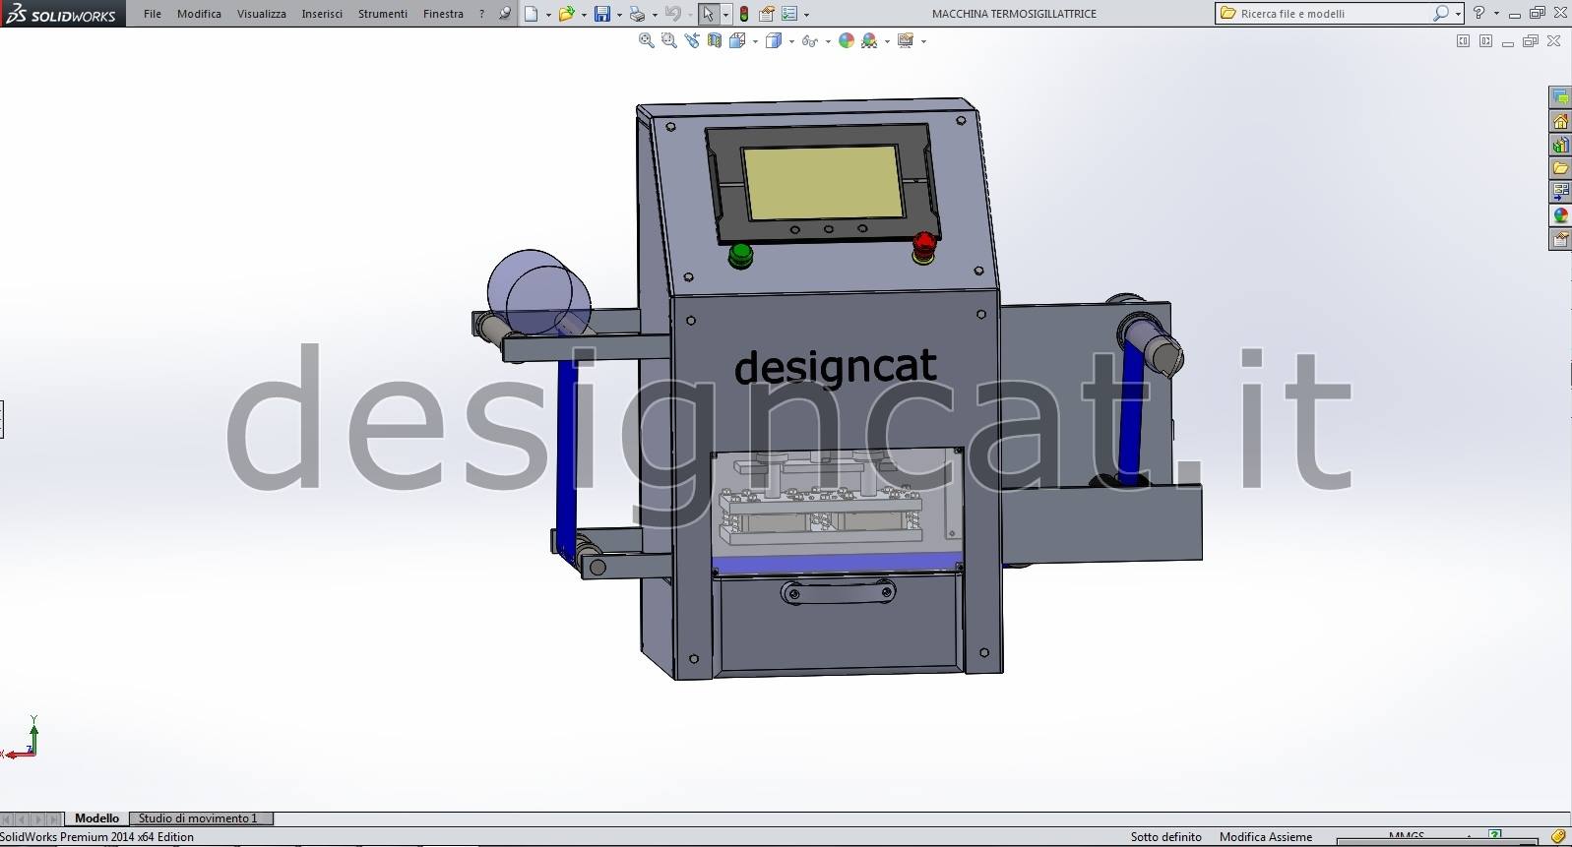Viewport: 1572px width, 847px height.
Task: Switch to Studio di movimento 1 tab
Action: [198, 818]
